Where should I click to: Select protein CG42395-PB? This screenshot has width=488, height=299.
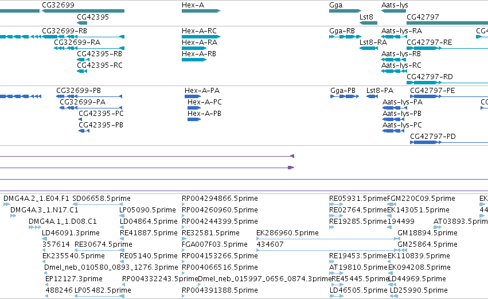(101, 125)
